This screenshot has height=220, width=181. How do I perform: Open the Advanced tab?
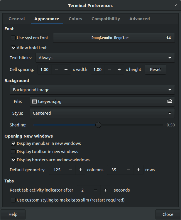pyautogui.click(x=139, y=19)
